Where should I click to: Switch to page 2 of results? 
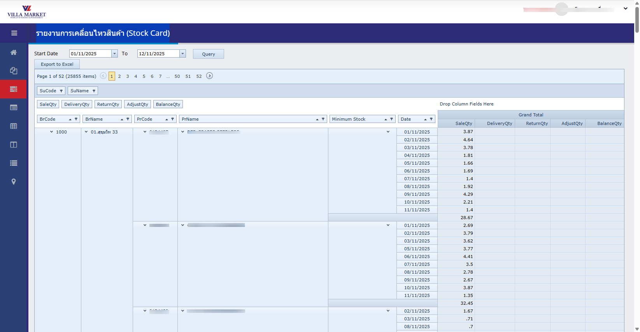coord(119,76)
